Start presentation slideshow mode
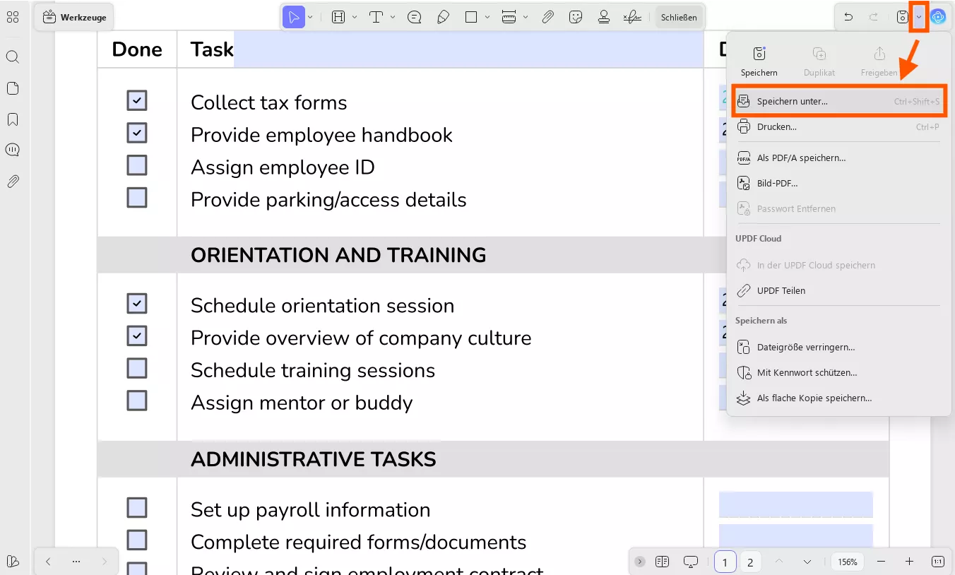This screenshot has height=575, width=955. (691, 562)
